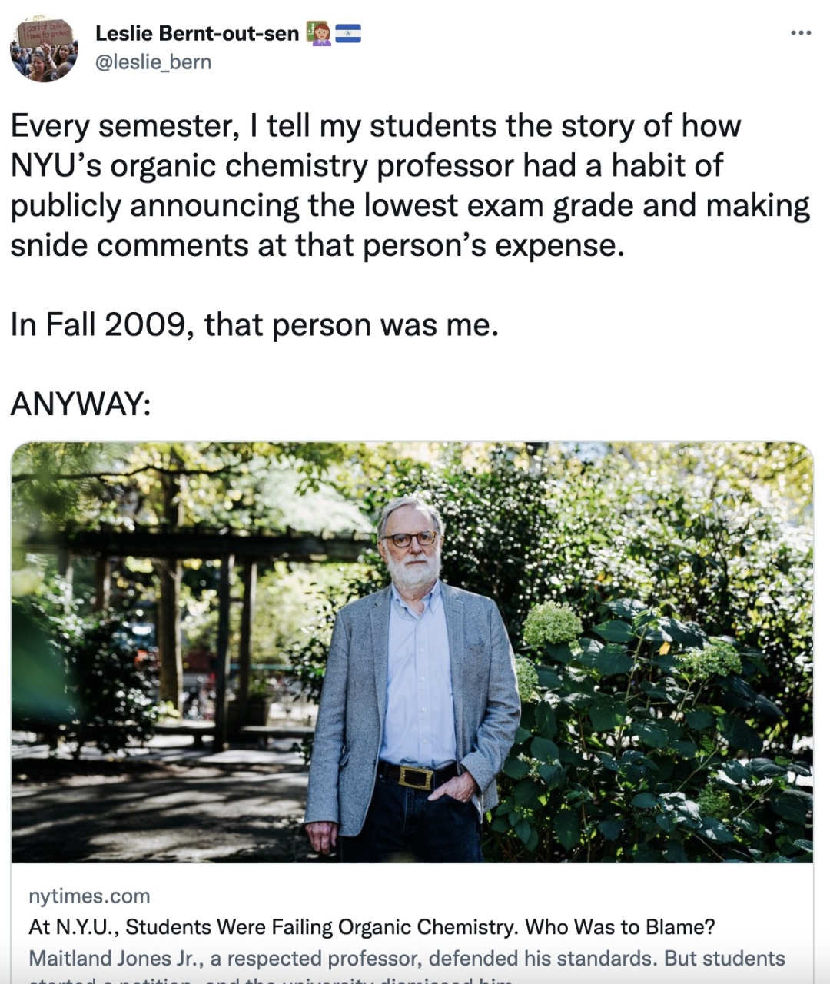Click the blue-white flag emoji in name
Screen dimensions: 830x984
pyautogui.click(x=348, y=34)
